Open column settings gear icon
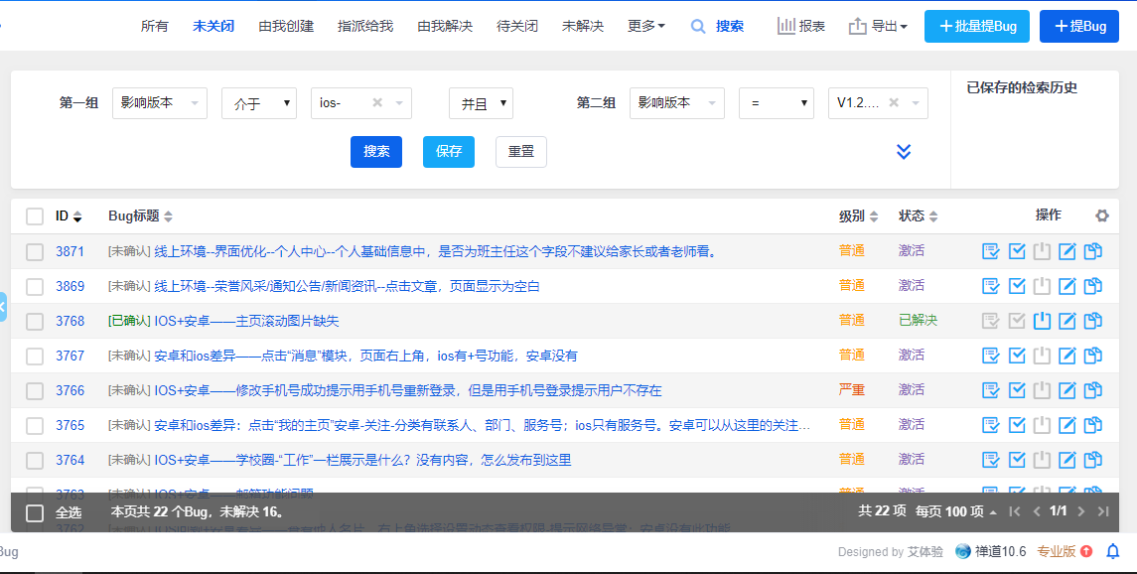 (1102, 215)
